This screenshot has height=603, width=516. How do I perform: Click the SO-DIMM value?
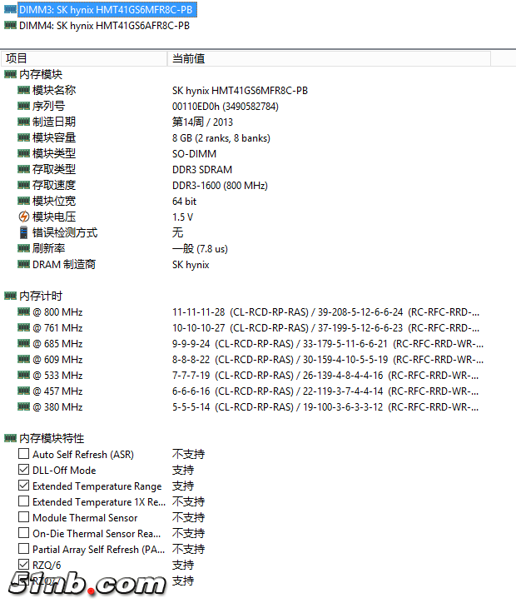195,154
